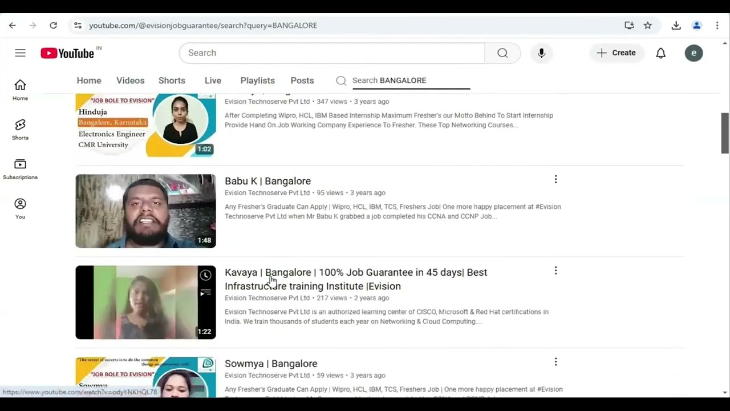The image size is (730, 411).
Task: Click the scrollbar up arrow
Action: coord(725,43)
